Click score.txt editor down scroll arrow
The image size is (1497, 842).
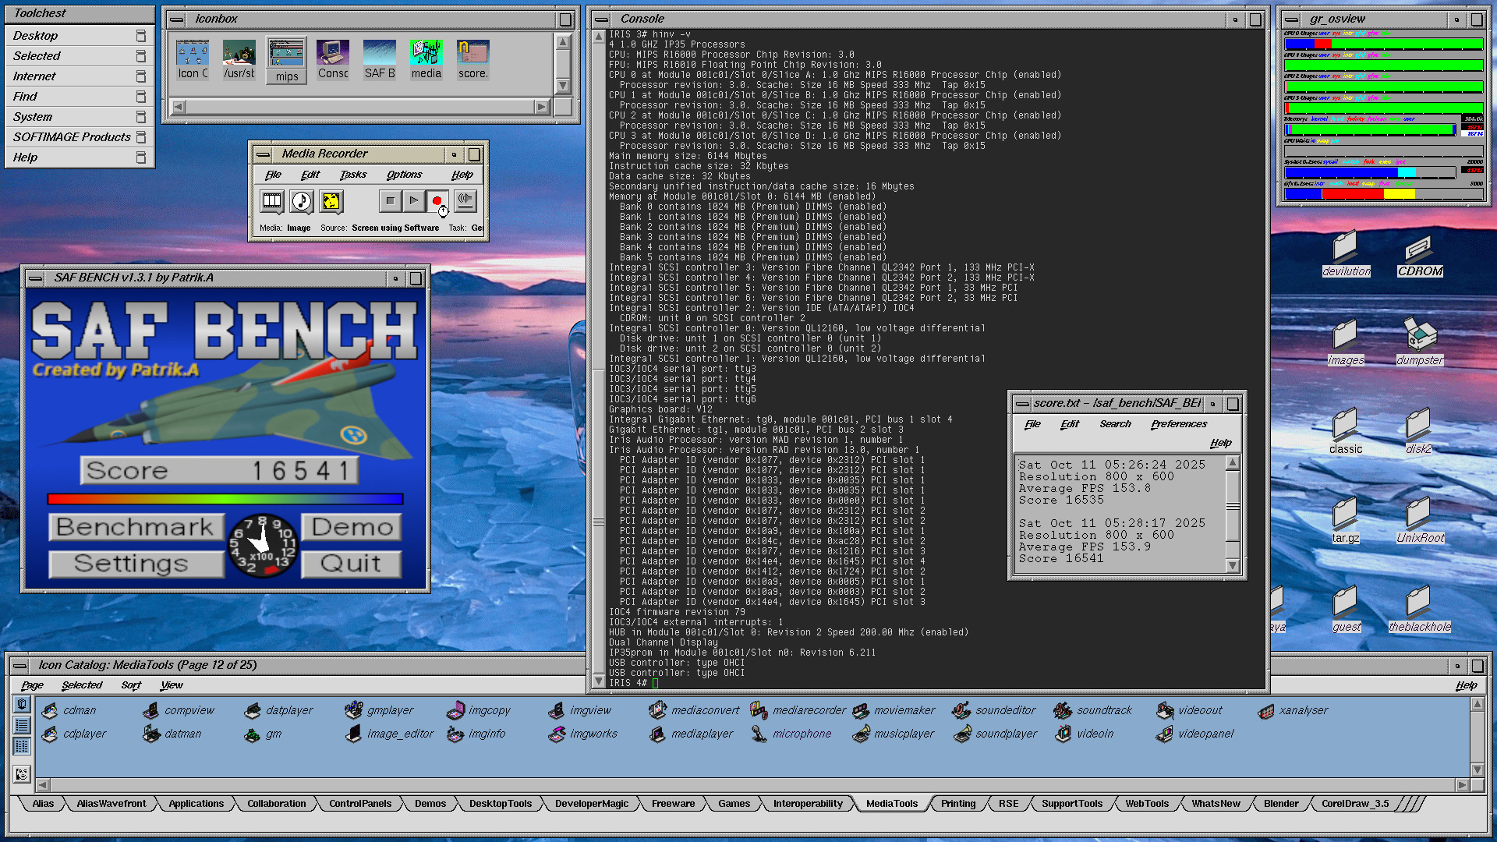click(x=1233, y=566)
